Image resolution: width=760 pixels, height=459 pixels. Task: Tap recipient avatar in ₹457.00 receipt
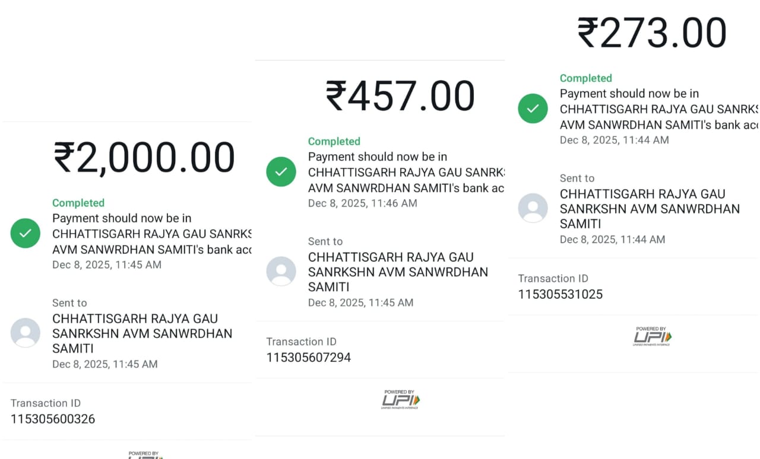coord(281,271)
